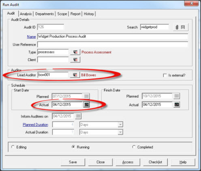Switch to the Analysis tab
The image size is (201, 171).
[26, 14]
